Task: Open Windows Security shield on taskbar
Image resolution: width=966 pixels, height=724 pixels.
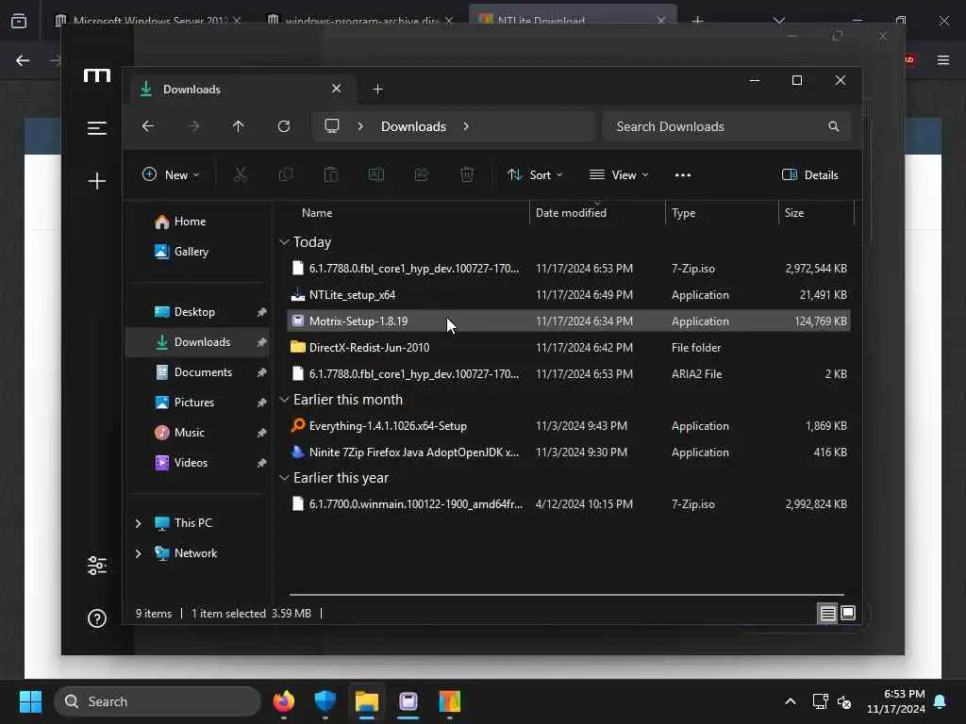Action: pos(325,701)
